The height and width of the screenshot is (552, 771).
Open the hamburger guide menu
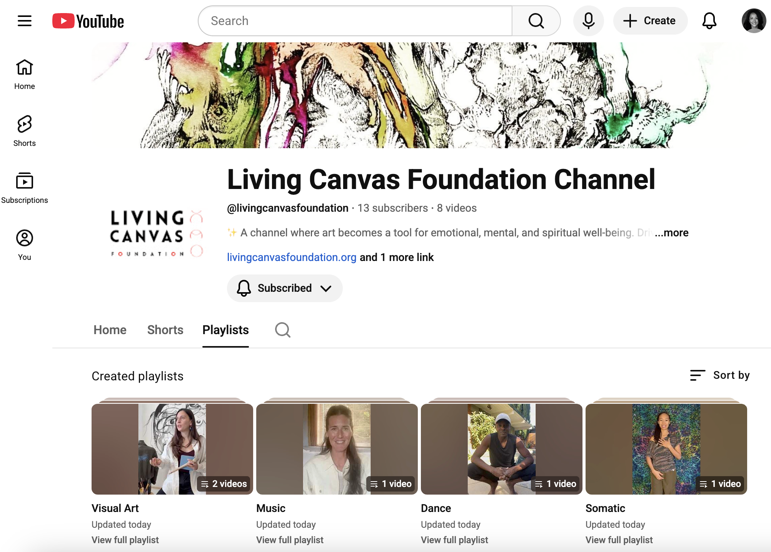coord(25,21)
